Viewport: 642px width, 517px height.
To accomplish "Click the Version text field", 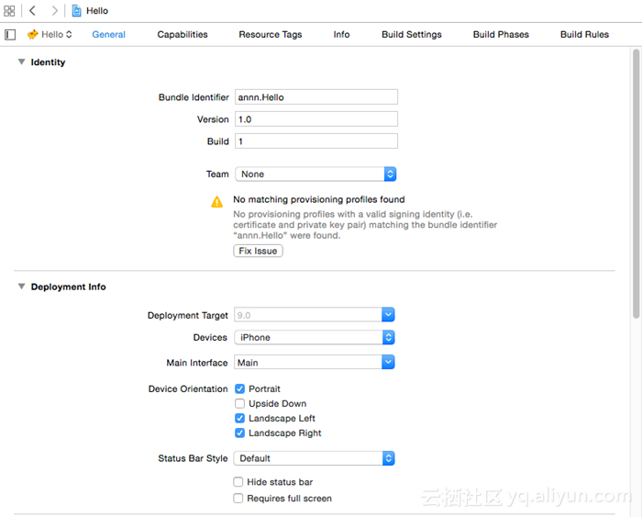I will click(316, 119).
